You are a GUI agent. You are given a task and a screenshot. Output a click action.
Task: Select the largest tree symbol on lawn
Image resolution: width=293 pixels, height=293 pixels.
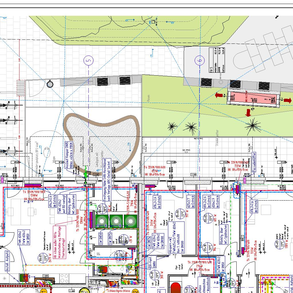pyautogui.click(x=253, y=125)
